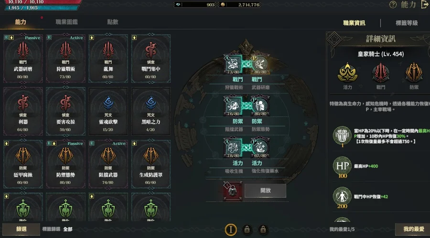Screen dimensions: 430x238
Task: Click the 開放 unlock button
Action: (266, 190)
